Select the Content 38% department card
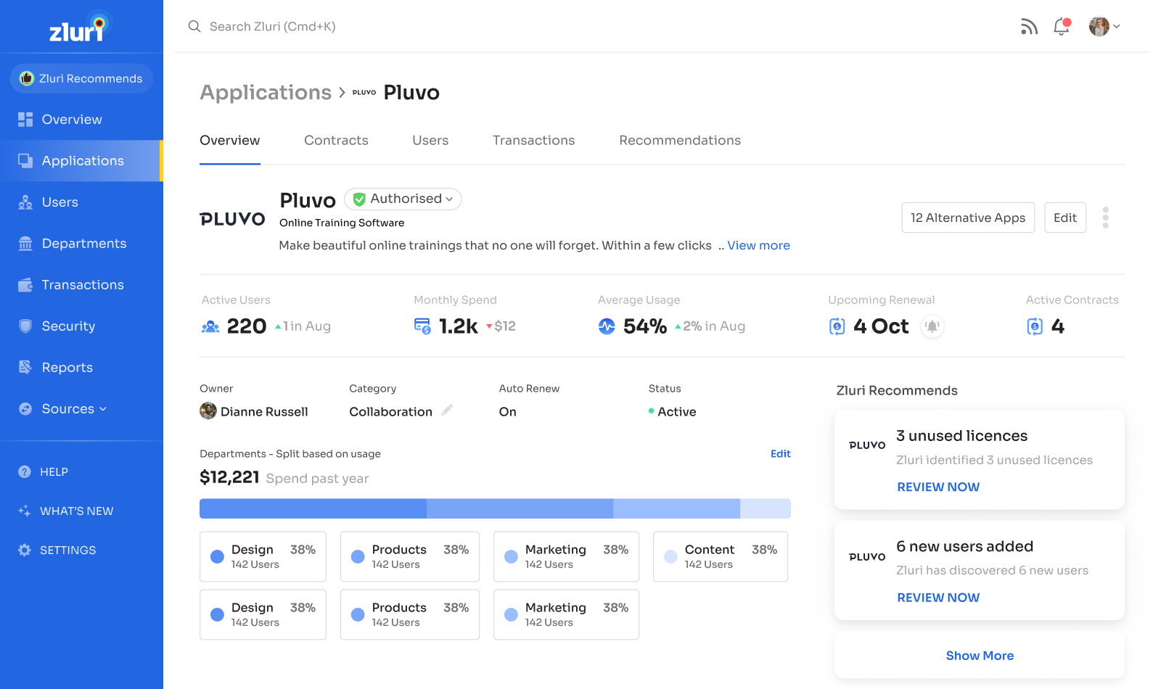Screen dimensions: 1161x689 [x=721, y=557]
